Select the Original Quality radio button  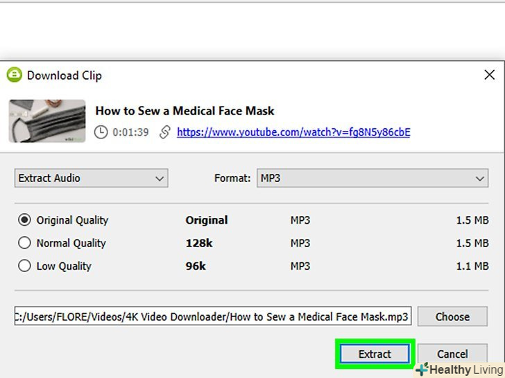[x=24, y=220]
